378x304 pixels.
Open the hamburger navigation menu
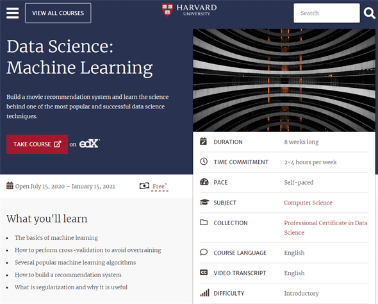[x=13, y=13]
